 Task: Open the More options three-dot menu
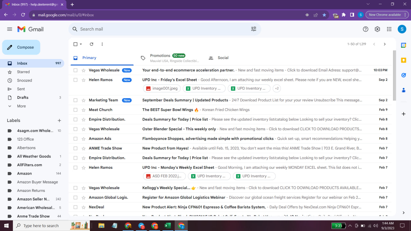tap(102, 44)
